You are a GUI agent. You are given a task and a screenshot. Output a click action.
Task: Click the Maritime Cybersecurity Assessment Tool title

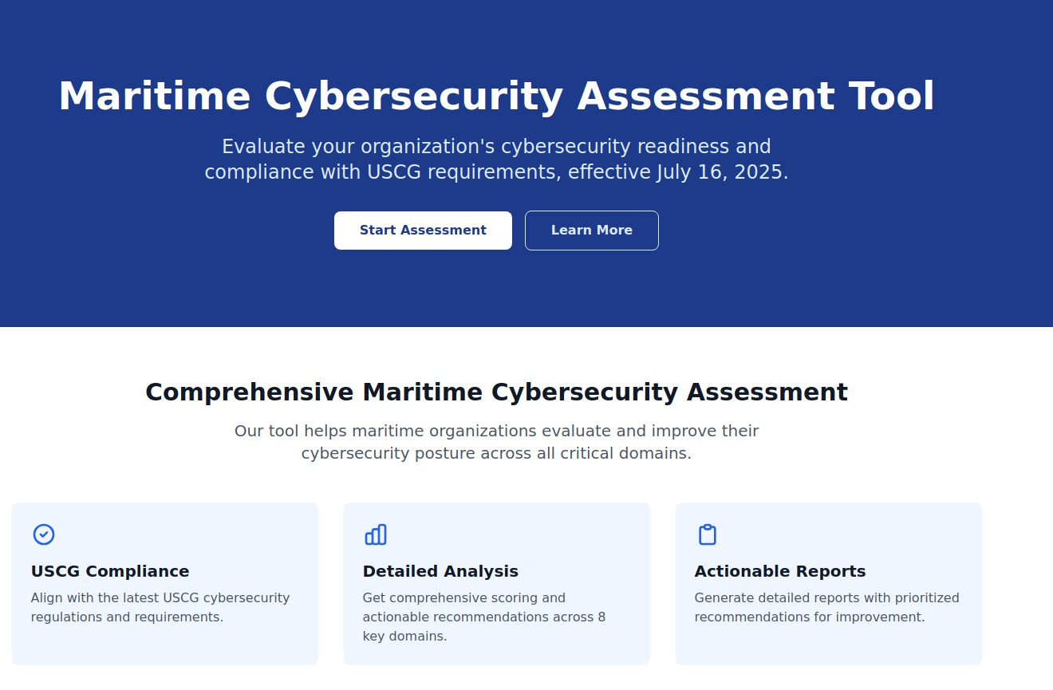pos(496,96)
